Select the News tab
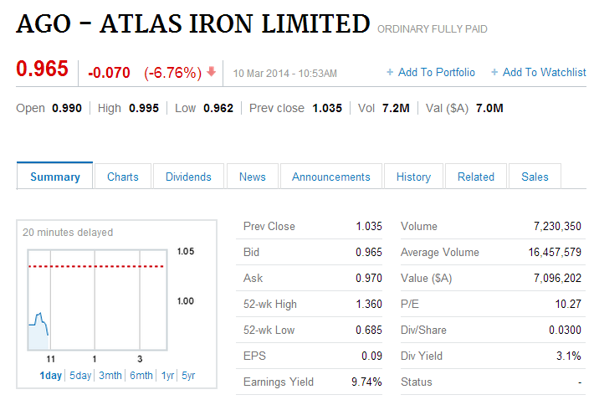This screenshot has height=405, width=594. (252, 177)
